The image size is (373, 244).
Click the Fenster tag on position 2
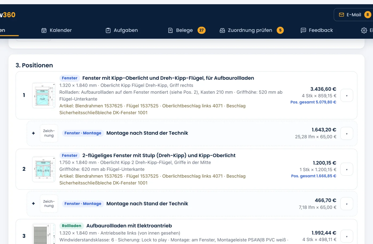[x=70, y=155]
